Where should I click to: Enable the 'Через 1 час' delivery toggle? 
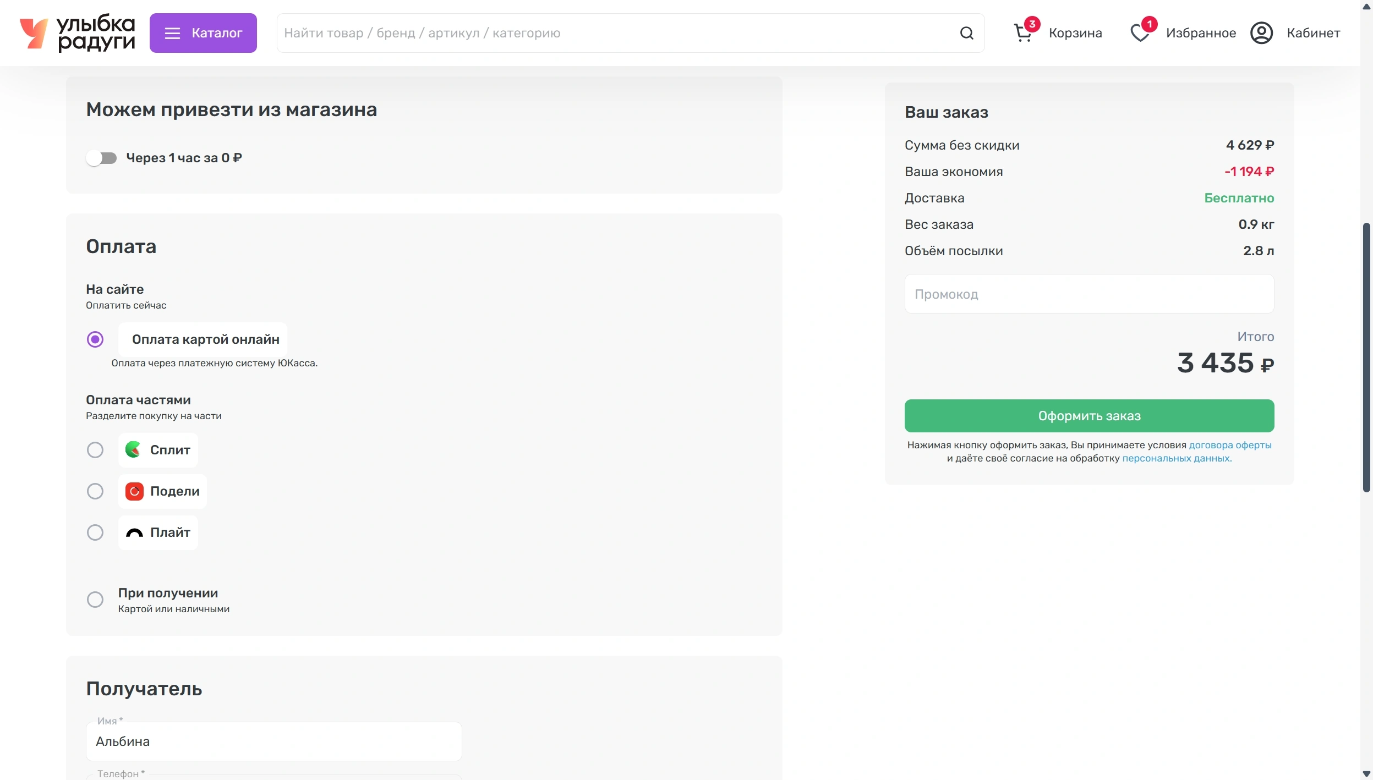[102, 158]
